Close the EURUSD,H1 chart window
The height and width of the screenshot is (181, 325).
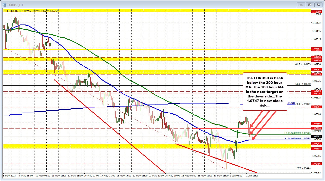(x=317, y=5)
